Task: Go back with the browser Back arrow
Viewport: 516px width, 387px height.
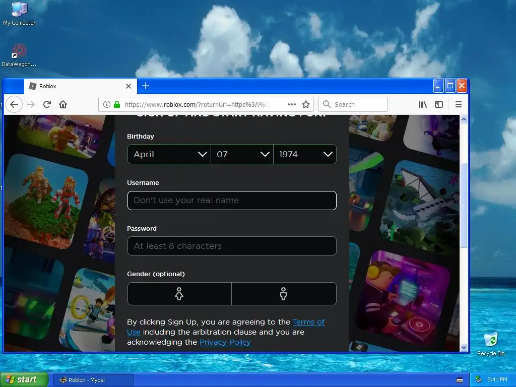Action: point(14,104)
